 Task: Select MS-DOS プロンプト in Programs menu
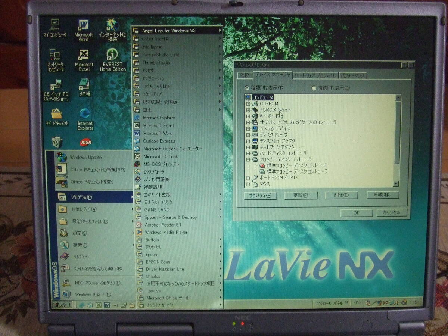161,164
